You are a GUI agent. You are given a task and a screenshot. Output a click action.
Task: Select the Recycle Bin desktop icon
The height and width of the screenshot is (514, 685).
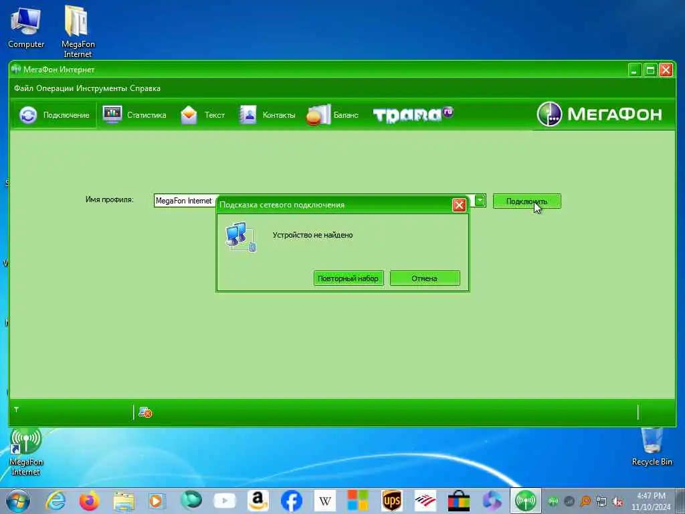652,446
